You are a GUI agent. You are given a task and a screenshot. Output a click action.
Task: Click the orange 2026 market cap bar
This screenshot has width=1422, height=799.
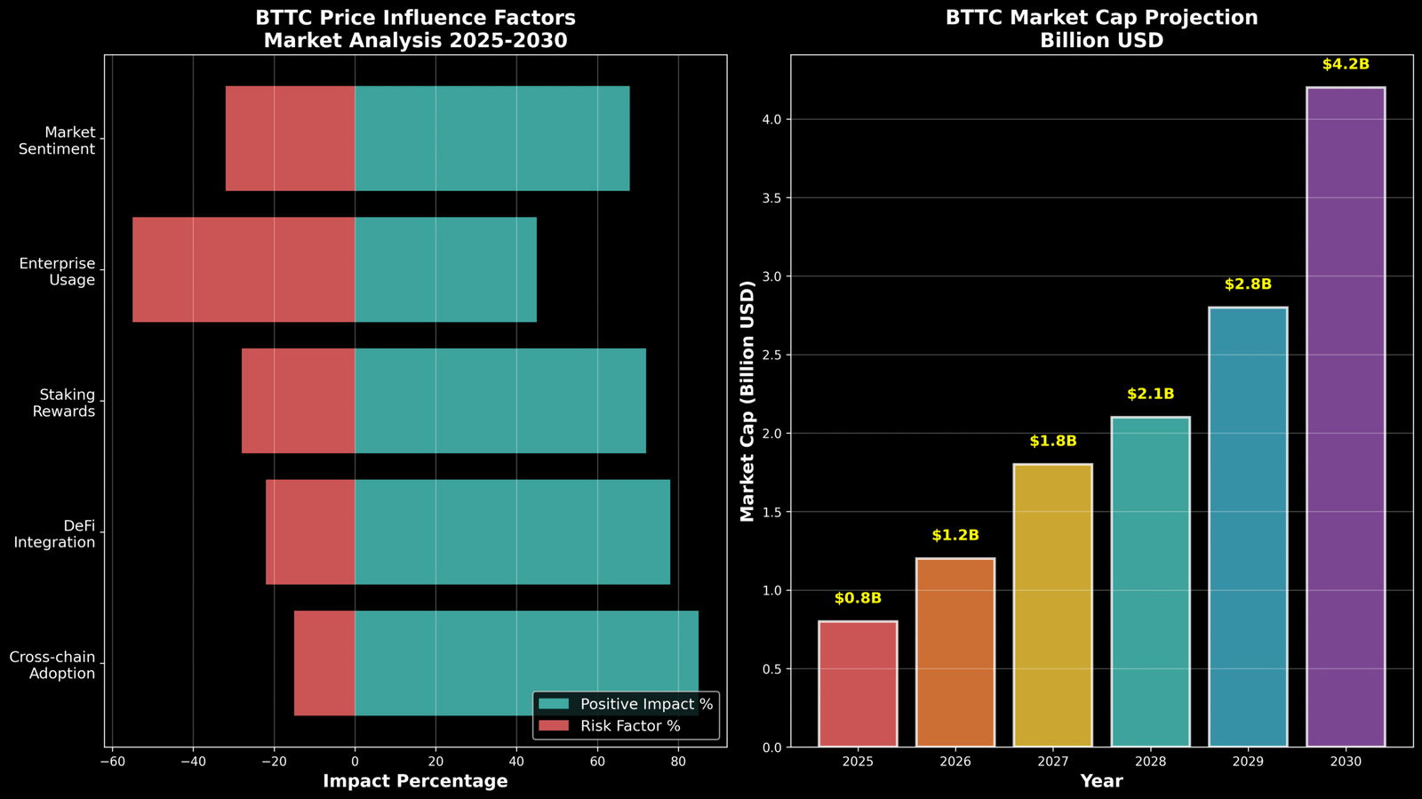[x=955, y=652]
